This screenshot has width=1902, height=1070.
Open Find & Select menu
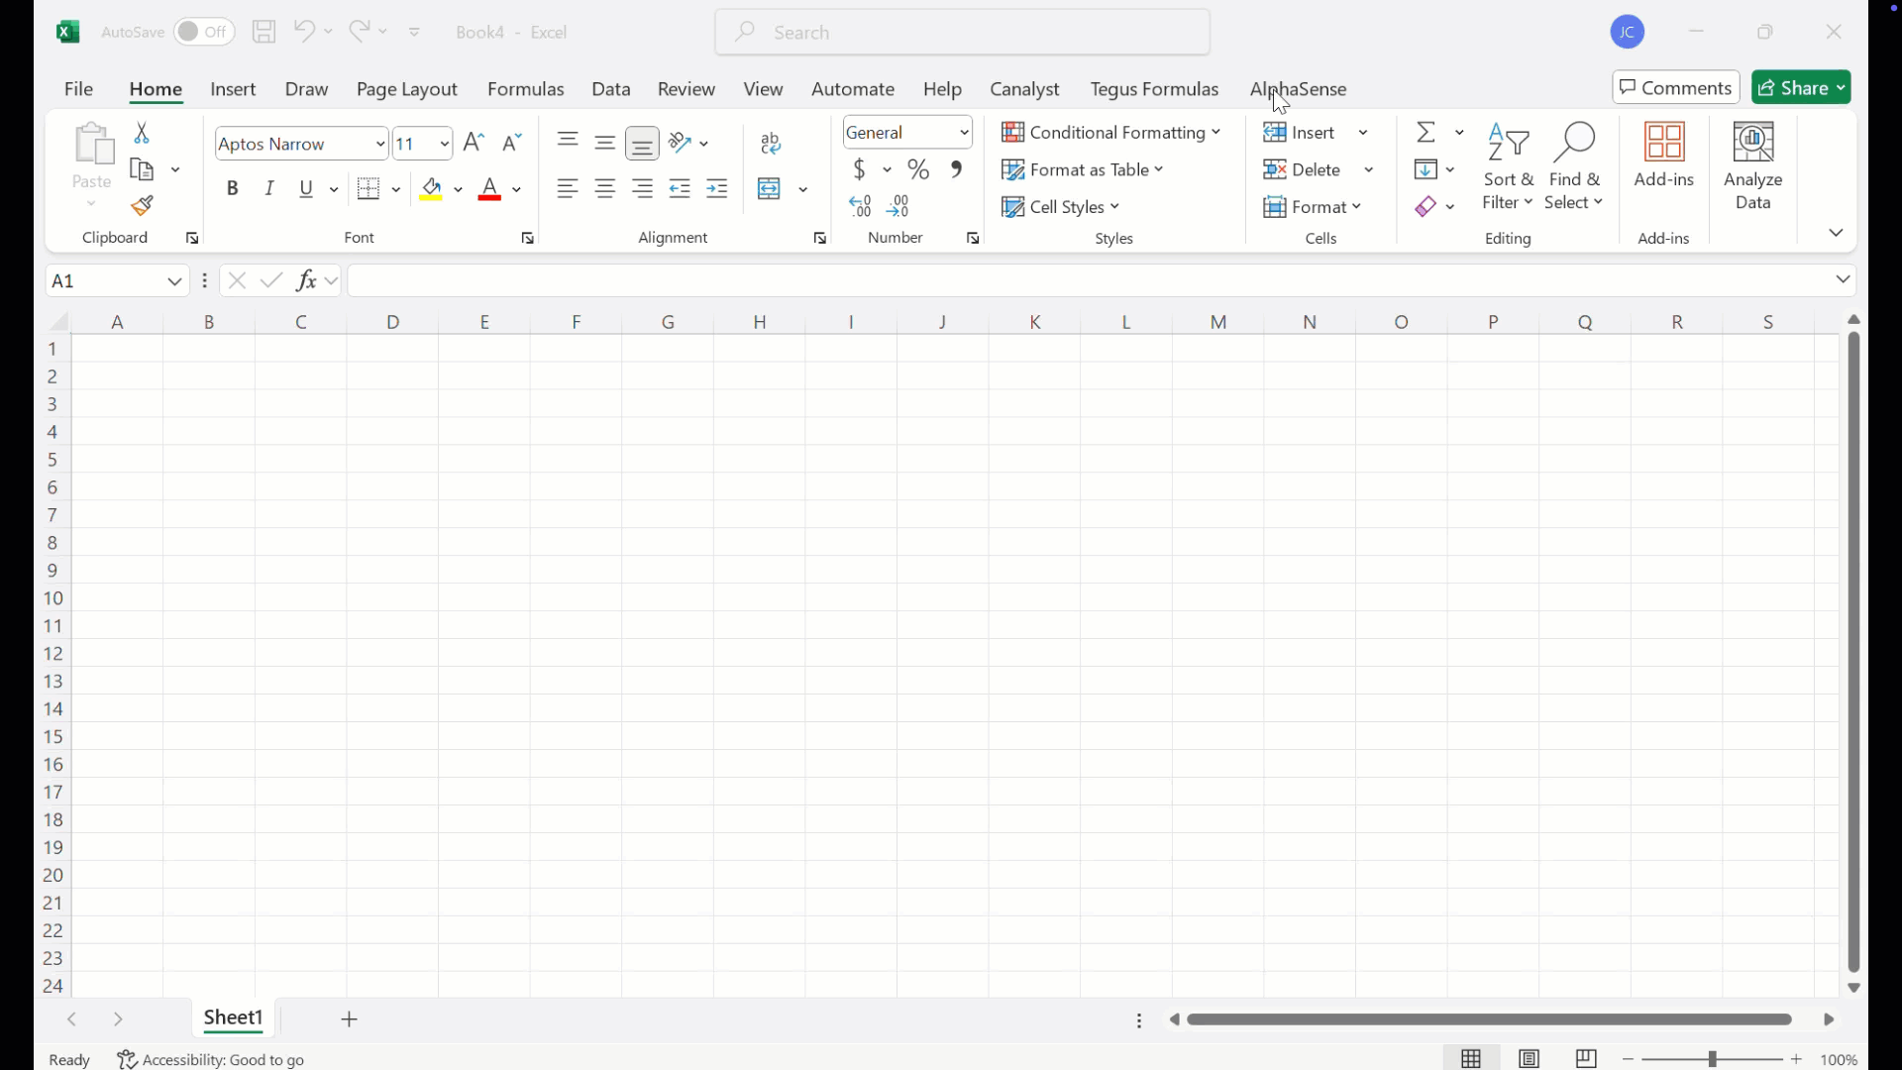[x=1574, y=166]
